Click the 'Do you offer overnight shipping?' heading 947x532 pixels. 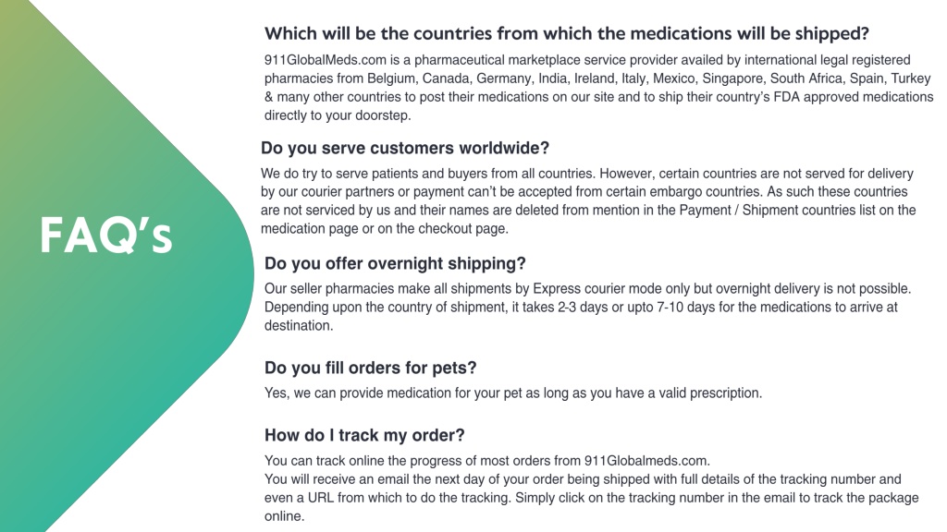coord(395,263)
